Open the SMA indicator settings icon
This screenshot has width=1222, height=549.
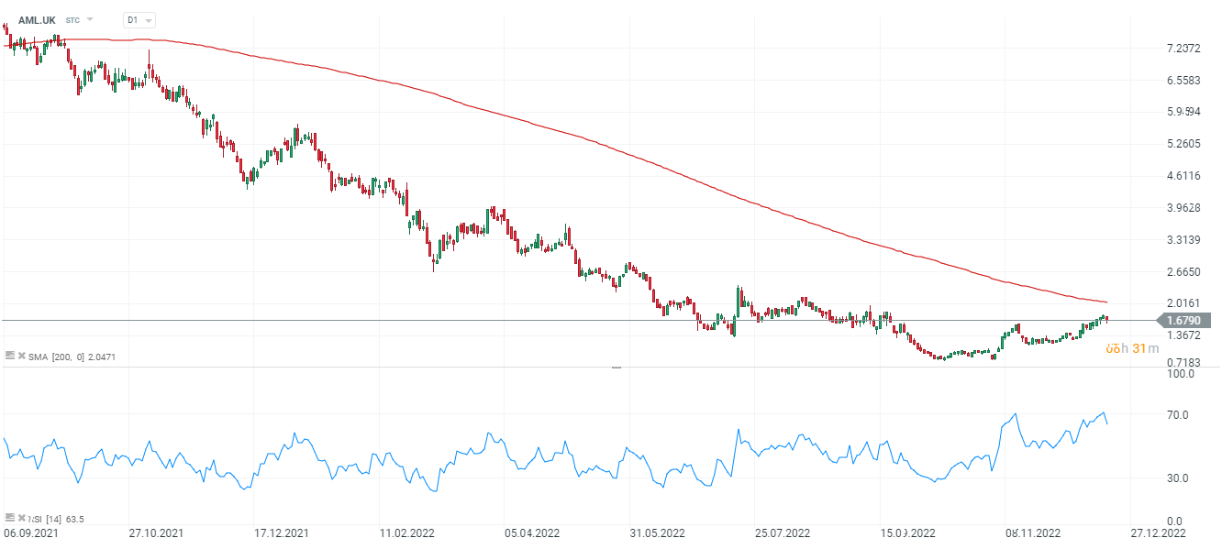coord(10,356)
